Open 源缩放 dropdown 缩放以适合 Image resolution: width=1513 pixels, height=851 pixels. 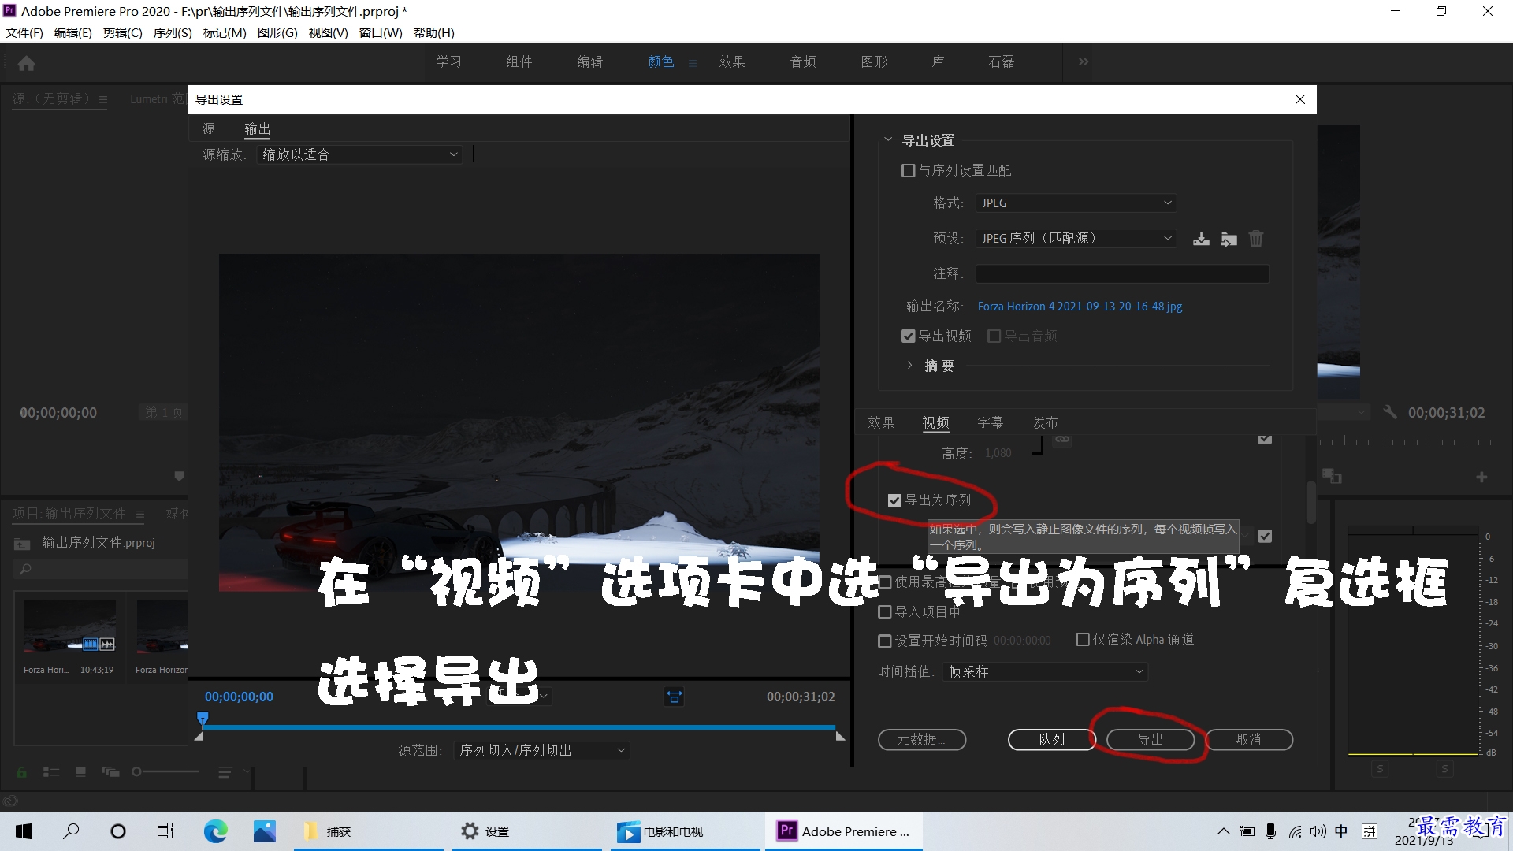[x=359, y=154]
